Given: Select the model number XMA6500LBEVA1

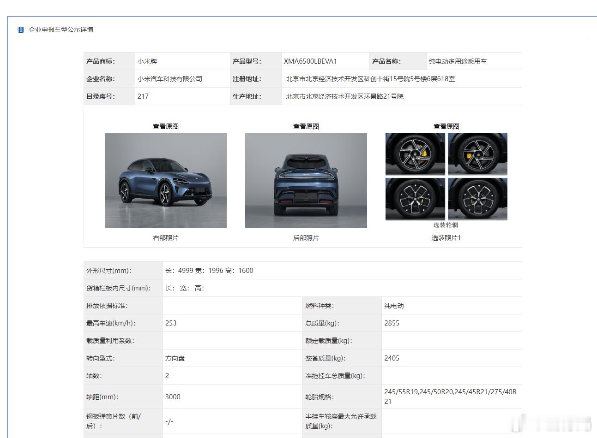Looking at the screenshot, I should (310, 61).
